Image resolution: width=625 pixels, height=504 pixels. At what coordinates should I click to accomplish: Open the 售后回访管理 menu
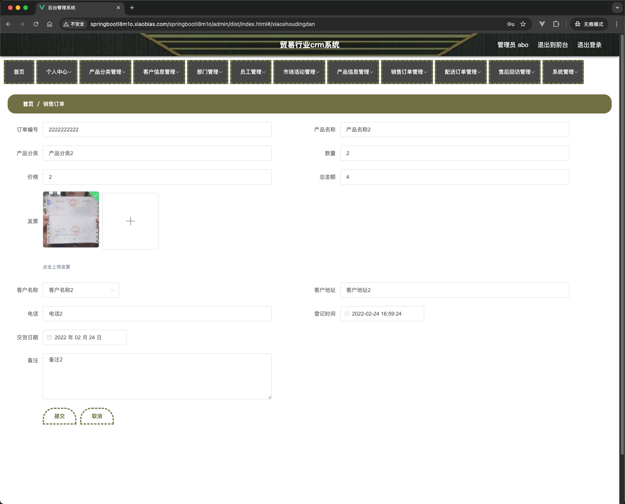(515, 72)
